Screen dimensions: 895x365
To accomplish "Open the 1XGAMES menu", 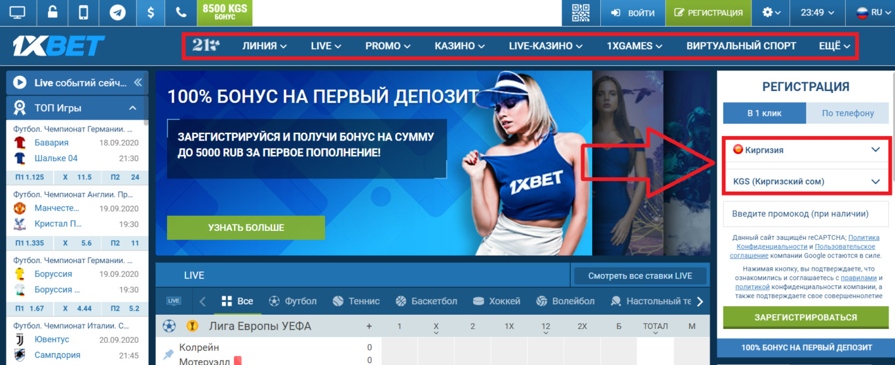I will coord(634,46).
